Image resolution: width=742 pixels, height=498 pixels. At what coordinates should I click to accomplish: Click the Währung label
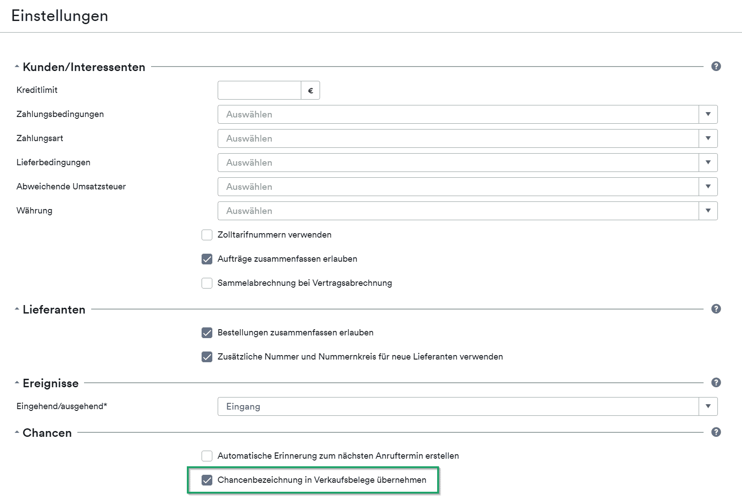tap(34, 211)
